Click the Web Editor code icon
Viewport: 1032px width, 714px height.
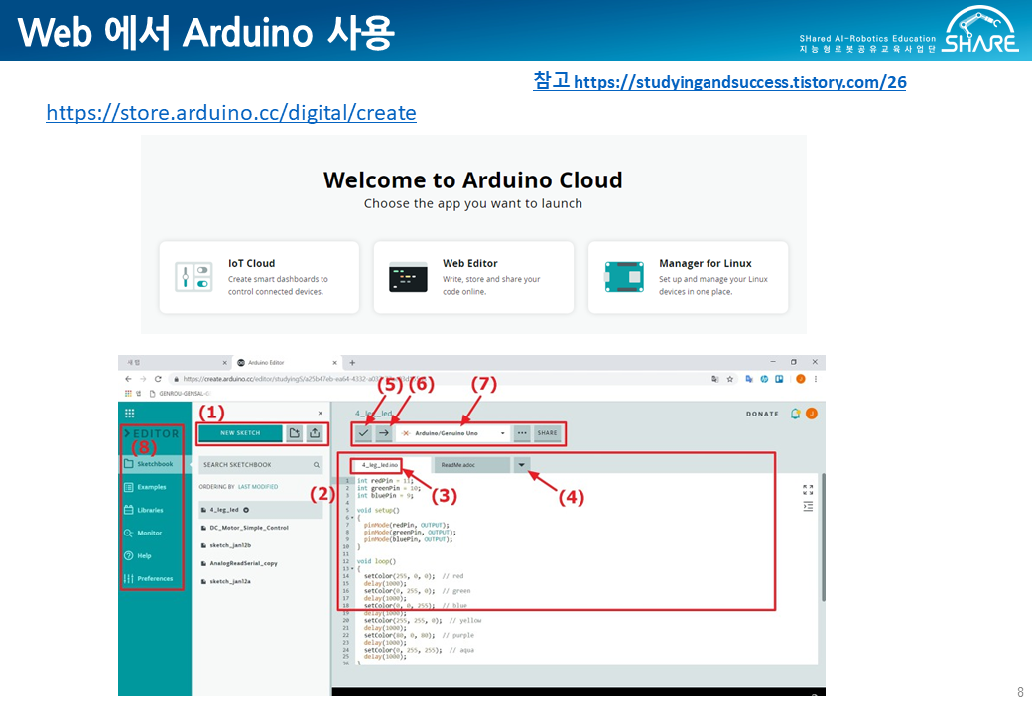click(408, 277)
